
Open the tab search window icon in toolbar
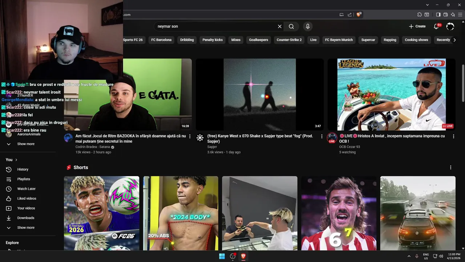(x=427, y=15)
